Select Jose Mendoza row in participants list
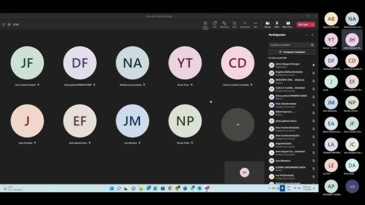This screenshot has height=205, width=365. (x=292, y=160)
